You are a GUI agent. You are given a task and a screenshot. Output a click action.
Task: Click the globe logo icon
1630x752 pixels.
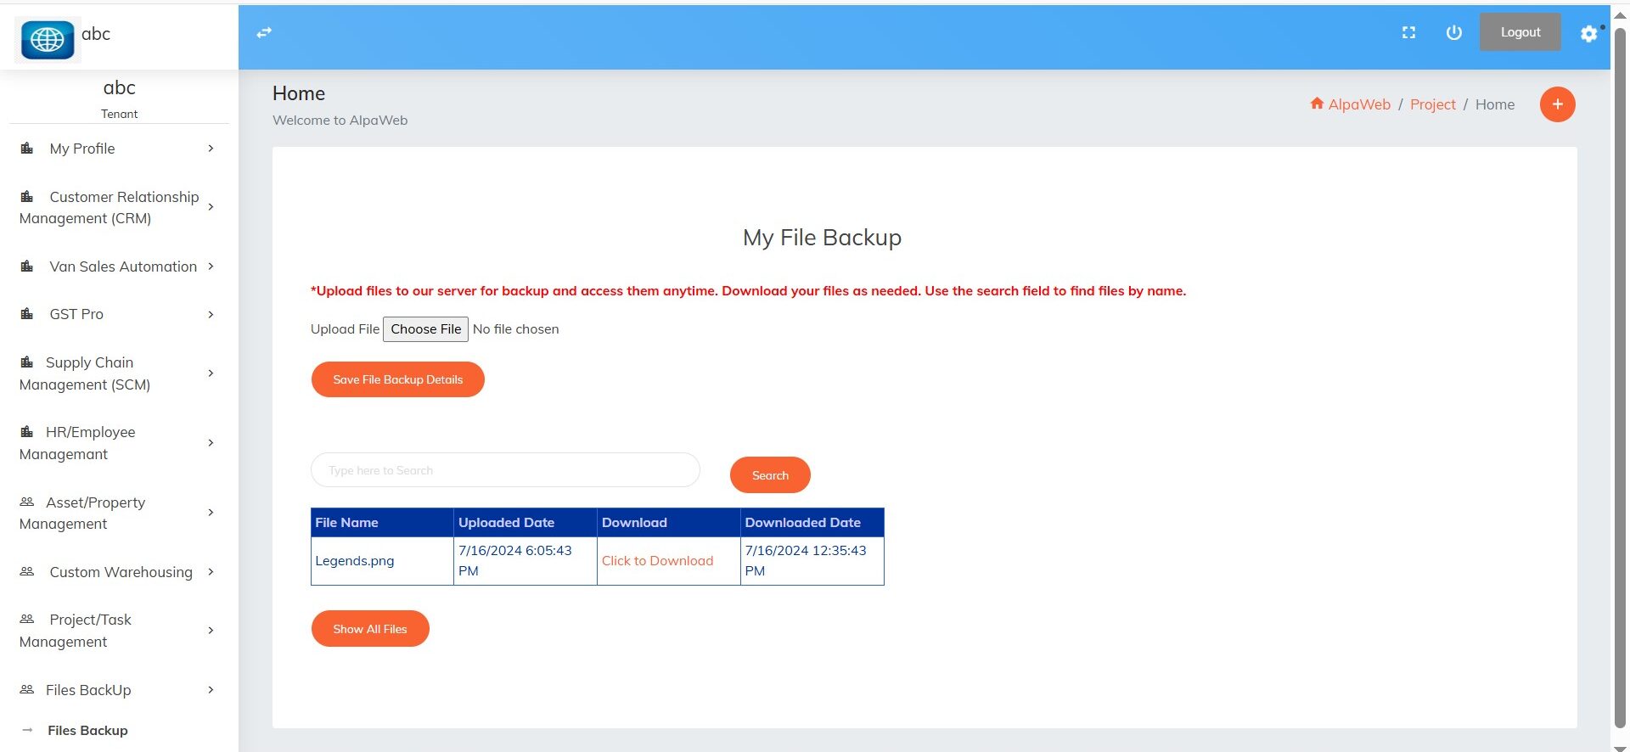click(x=48, y=39)
